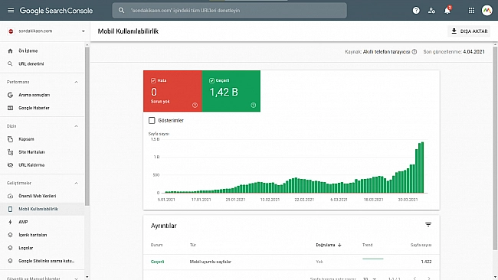Click help icon in the green Geçerli card

253,106
